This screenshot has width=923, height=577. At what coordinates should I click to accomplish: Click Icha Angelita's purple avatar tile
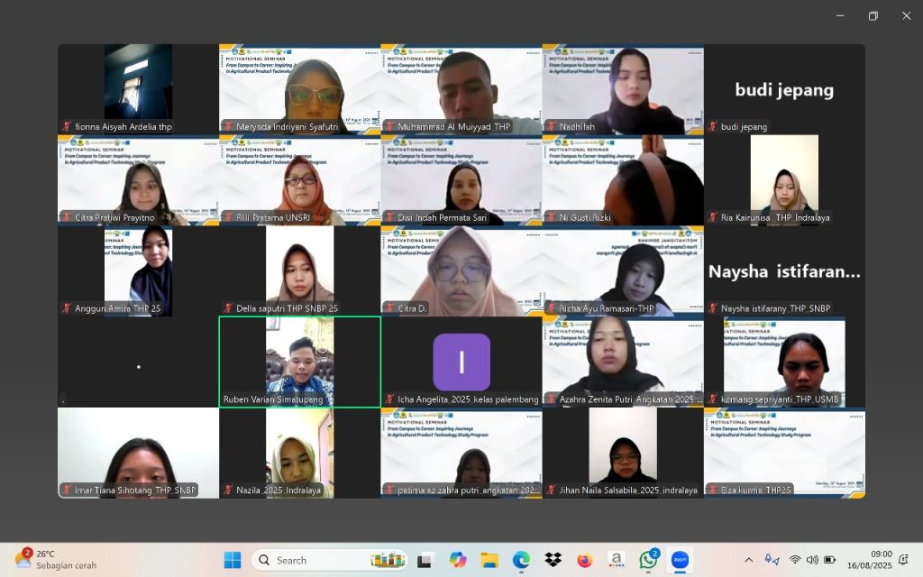461,362
